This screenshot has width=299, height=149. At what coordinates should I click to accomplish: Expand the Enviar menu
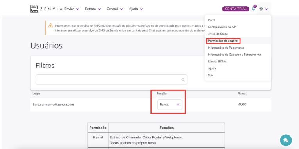(72, 9)
